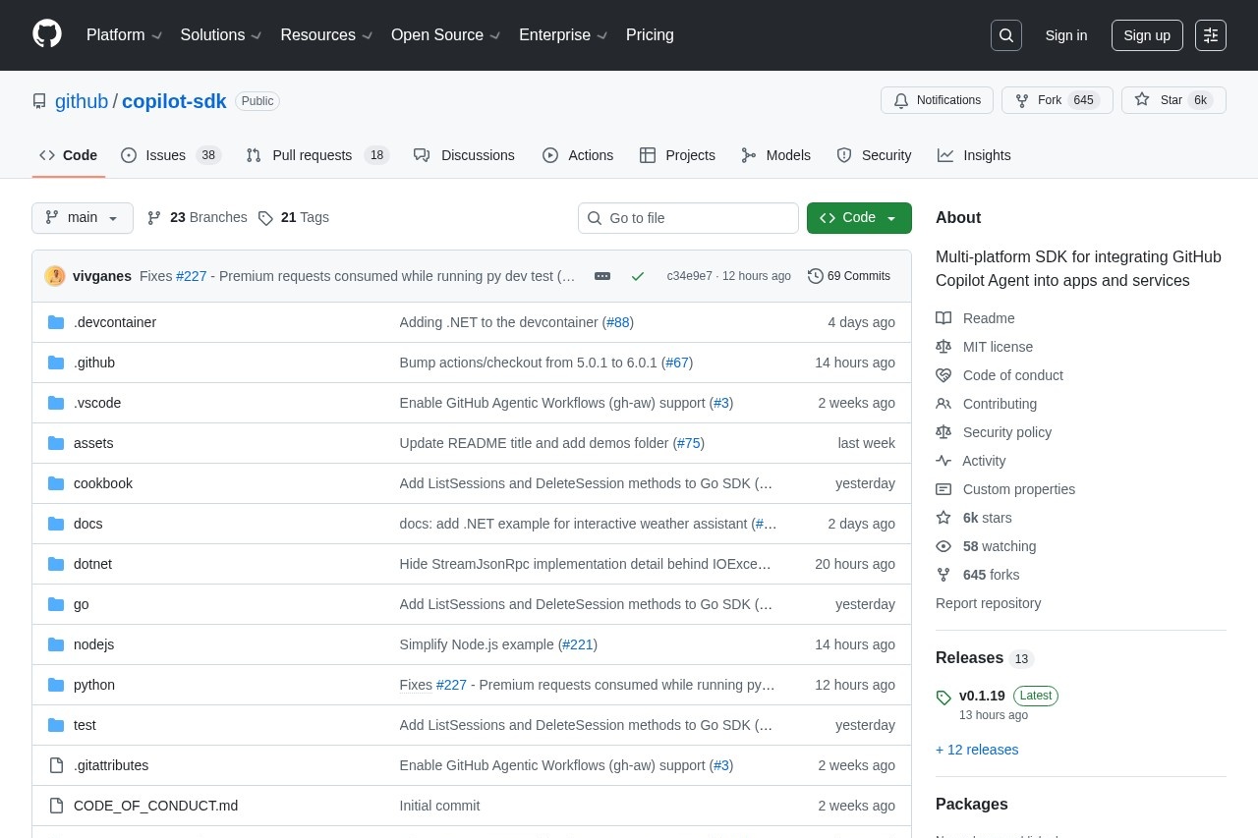Click the GitHub logo icon
Image resolution: width=1258 pixels, height=838 pixels.
point(46,34)
